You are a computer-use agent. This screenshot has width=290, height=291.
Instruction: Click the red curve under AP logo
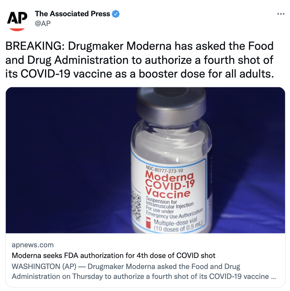pyautogui.click(x=17, y=29)
